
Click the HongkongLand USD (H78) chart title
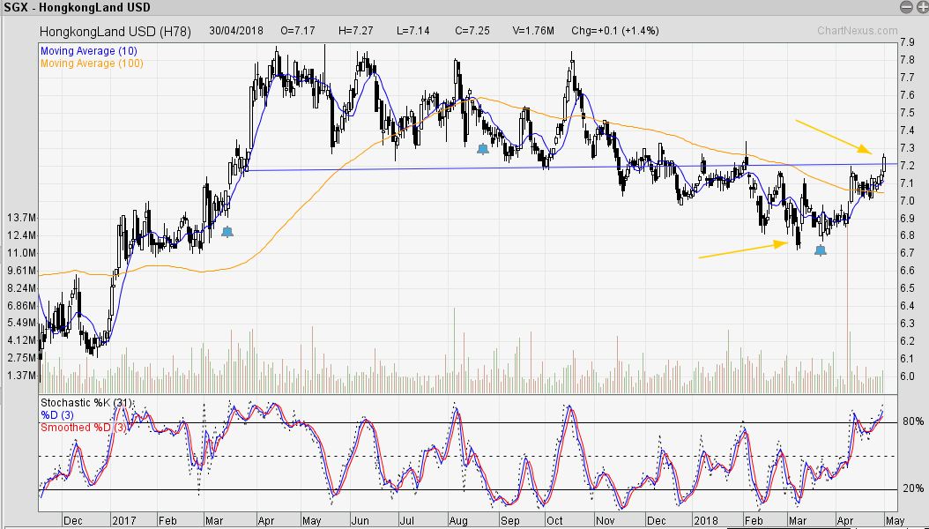click(115, 32)
